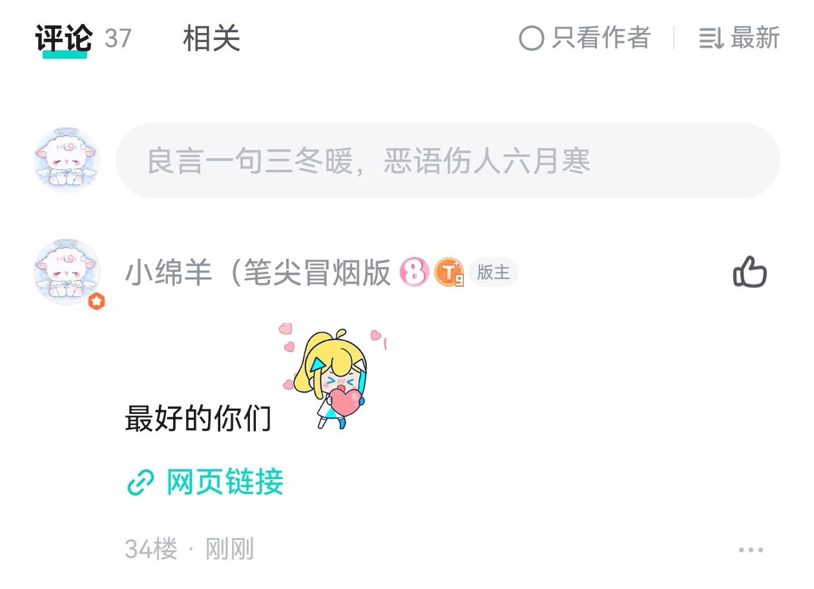Open 小绵羊（笔尖冒烟版 user profile name

tap(258, 273)
